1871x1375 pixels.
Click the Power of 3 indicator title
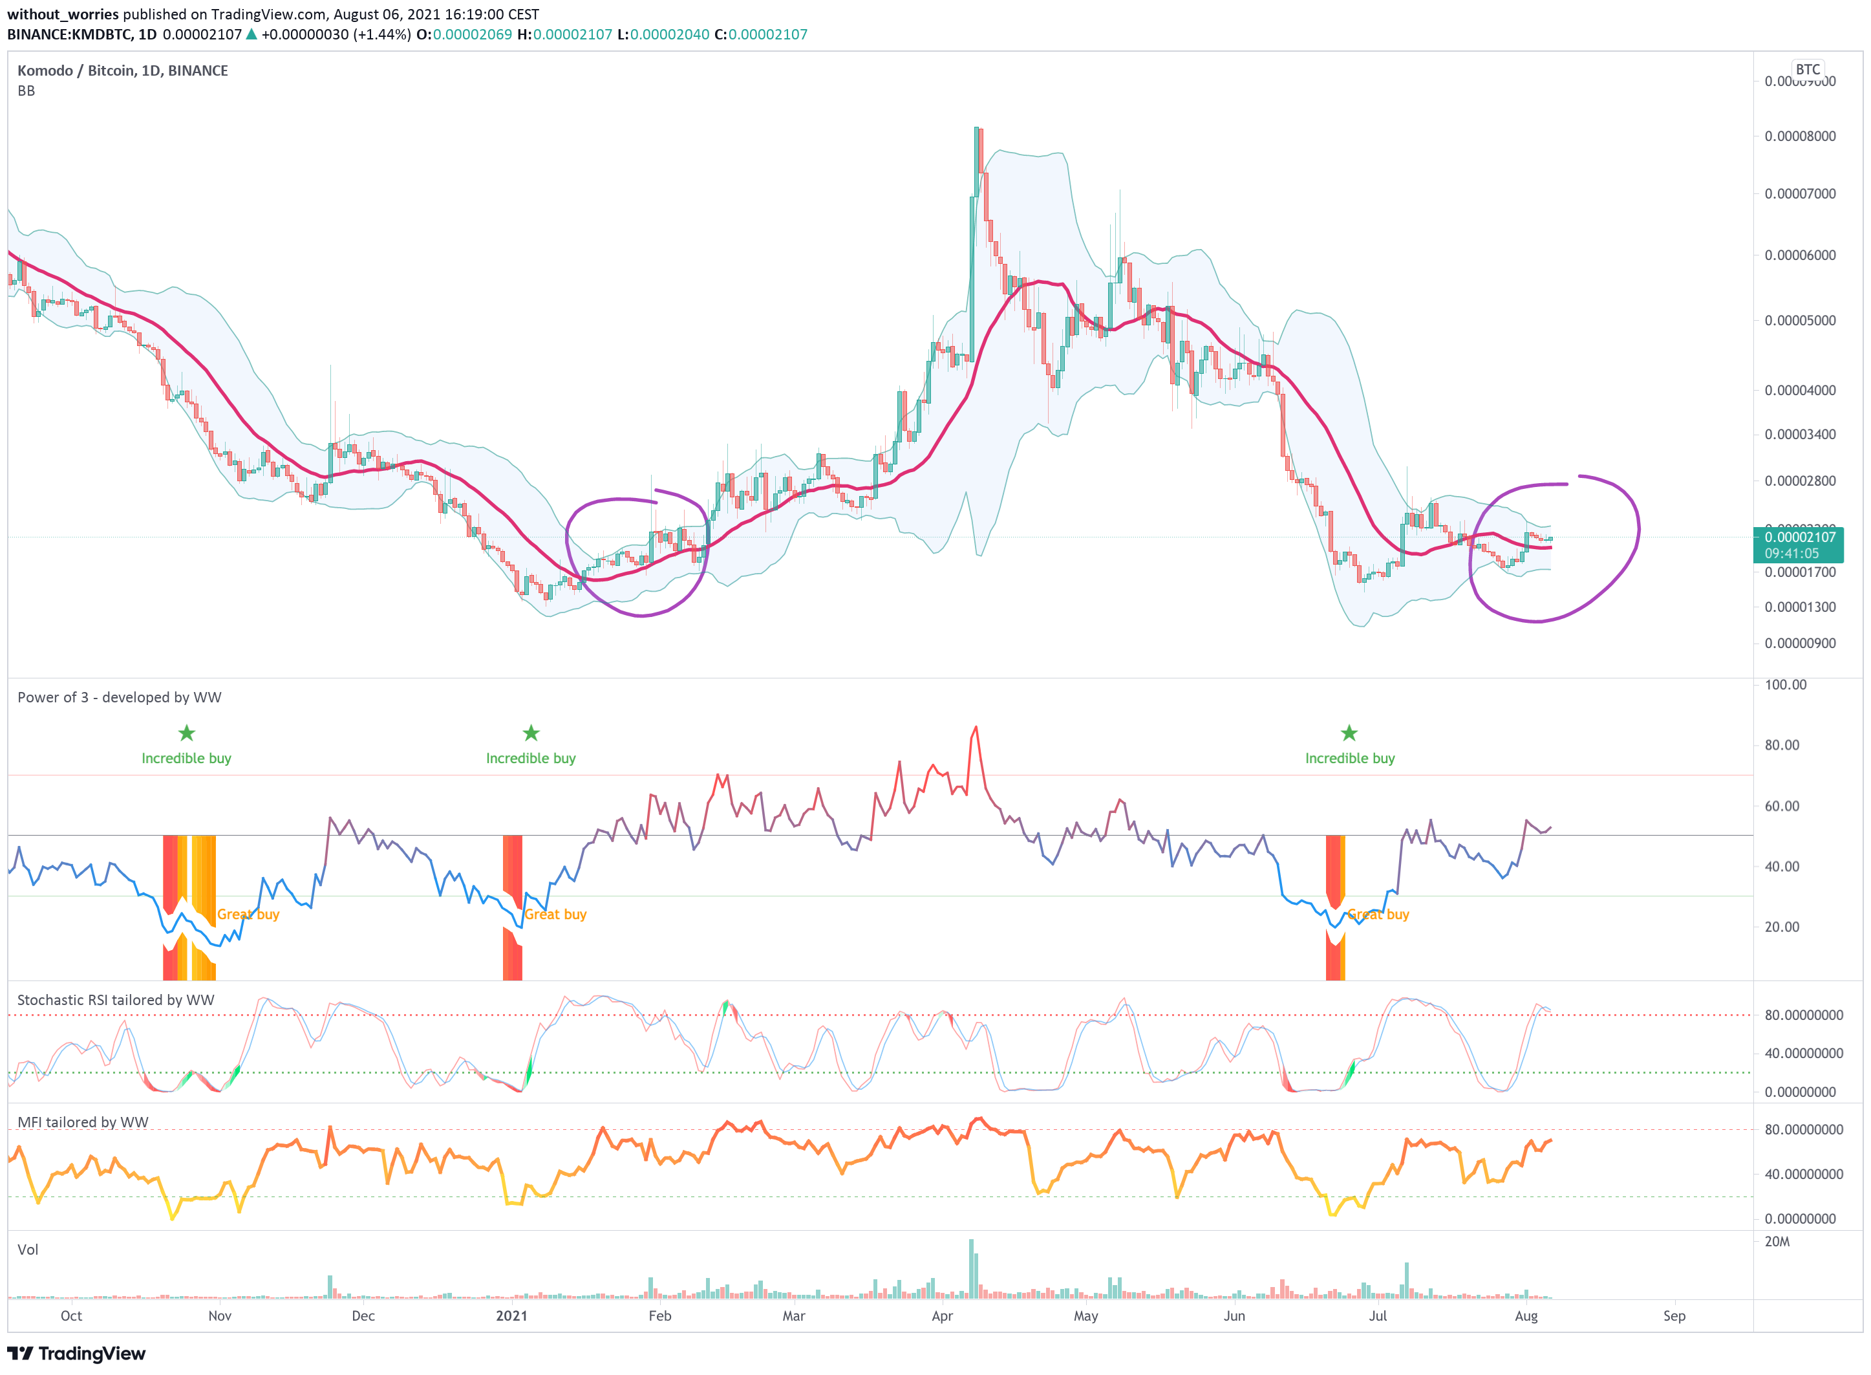119,697
